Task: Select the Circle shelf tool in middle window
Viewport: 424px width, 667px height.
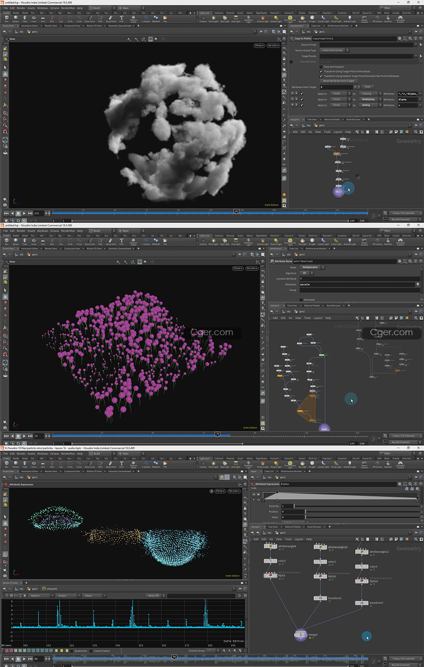Action: point(70,242)
